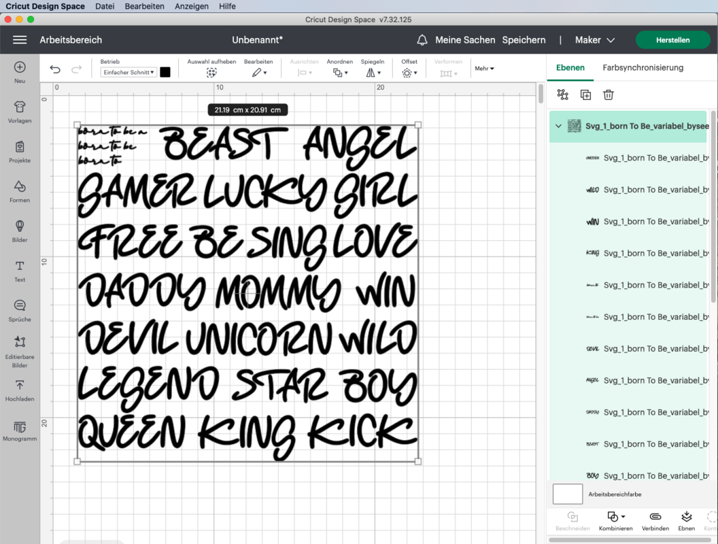Viewport: 718px width, 544px height.
Task: Switch to the Farbsynchronisierung tab
Action: (x=643, y=67)
